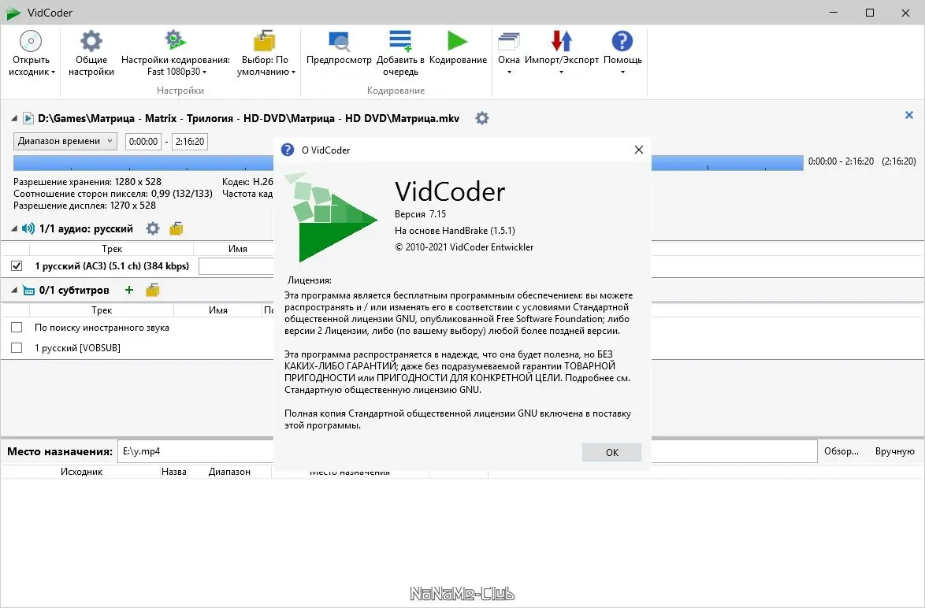Viewport: 925px width, 608px height.
Task: Click VidCoder app icon in title bar
Action: [x=13, y=13]
